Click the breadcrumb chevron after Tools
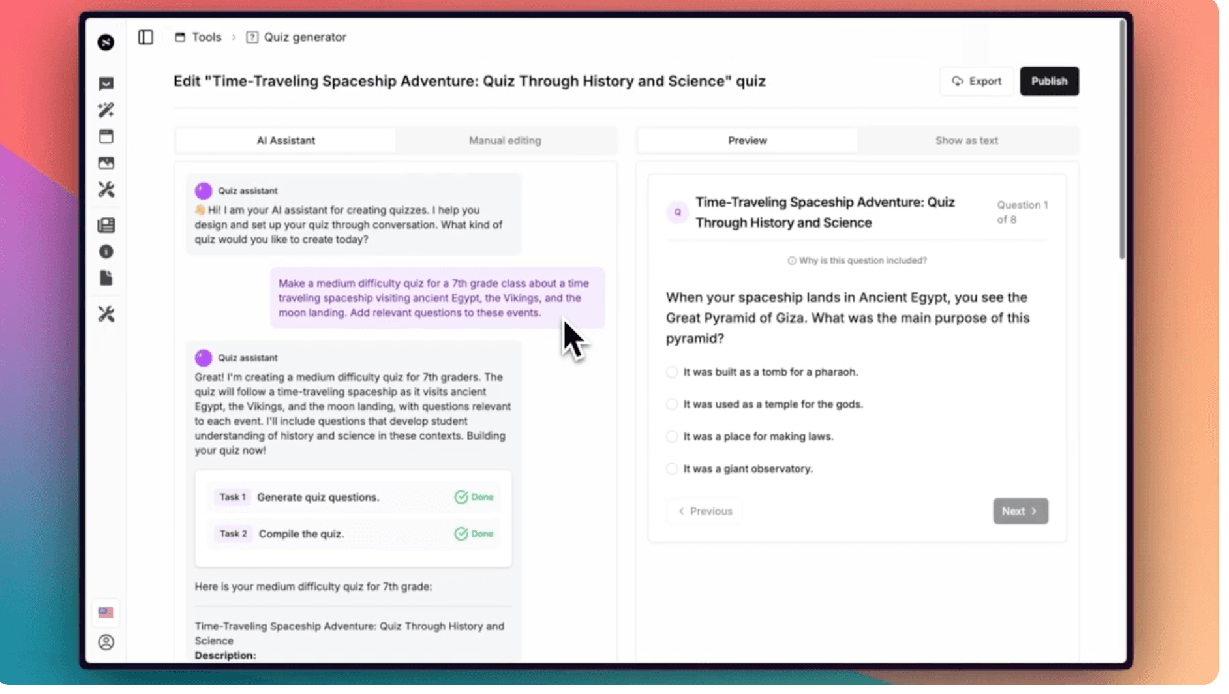1229x694 pixels. (233, 37)
